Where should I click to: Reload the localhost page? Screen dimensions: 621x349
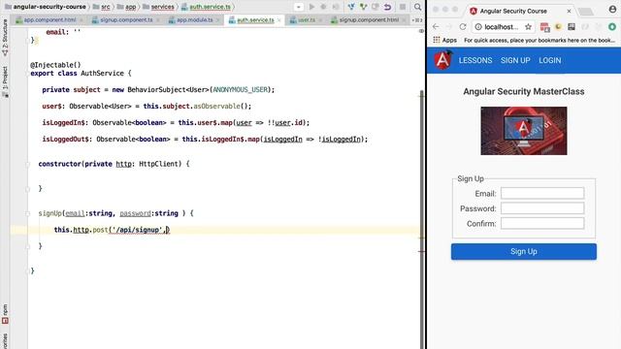pos(463,26)
